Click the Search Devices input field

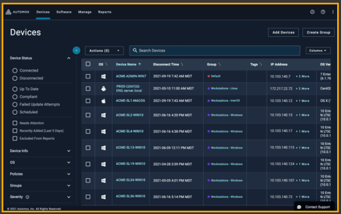pos(215,51)
